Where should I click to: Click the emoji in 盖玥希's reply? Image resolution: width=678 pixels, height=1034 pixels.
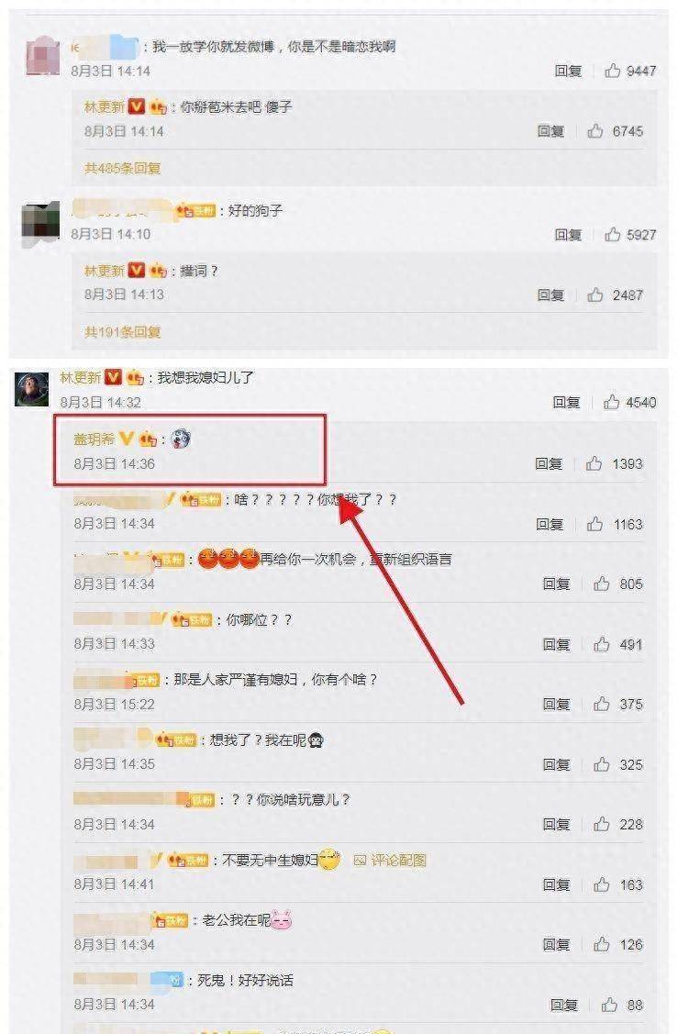181,438
